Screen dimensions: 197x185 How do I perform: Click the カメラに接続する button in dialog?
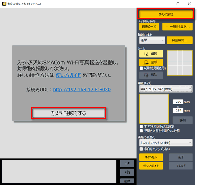[68, 113]
